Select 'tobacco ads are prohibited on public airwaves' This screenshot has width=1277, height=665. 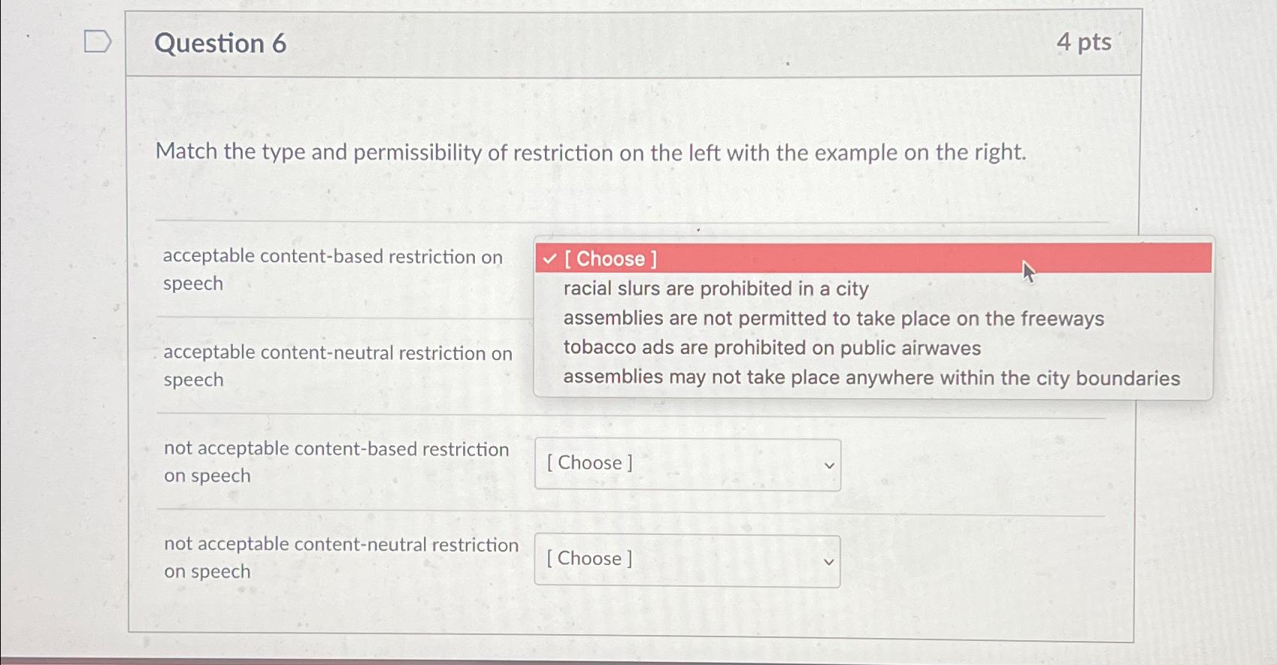click(772, 347)
